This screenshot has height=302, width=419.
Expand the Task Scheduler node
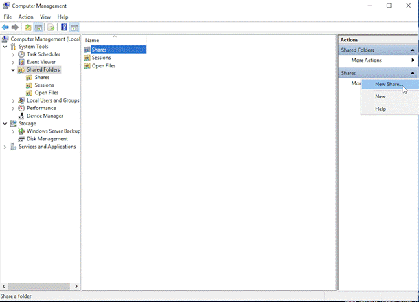tap(13, 54)
